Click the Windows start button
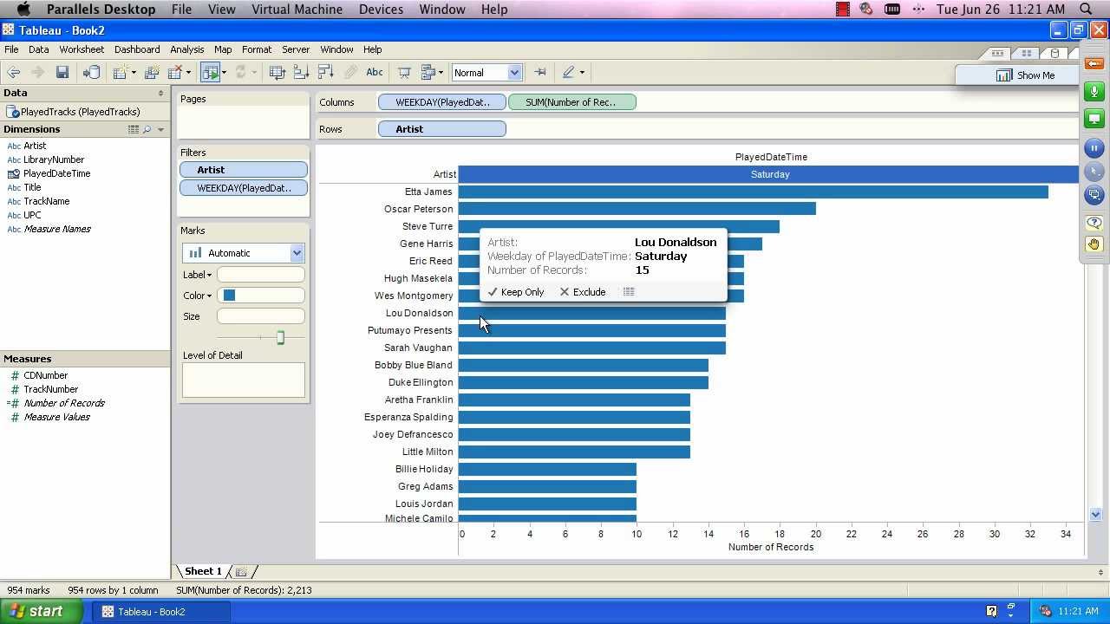Viewport: 1110px width, 624px height. (x=42, y=611)
